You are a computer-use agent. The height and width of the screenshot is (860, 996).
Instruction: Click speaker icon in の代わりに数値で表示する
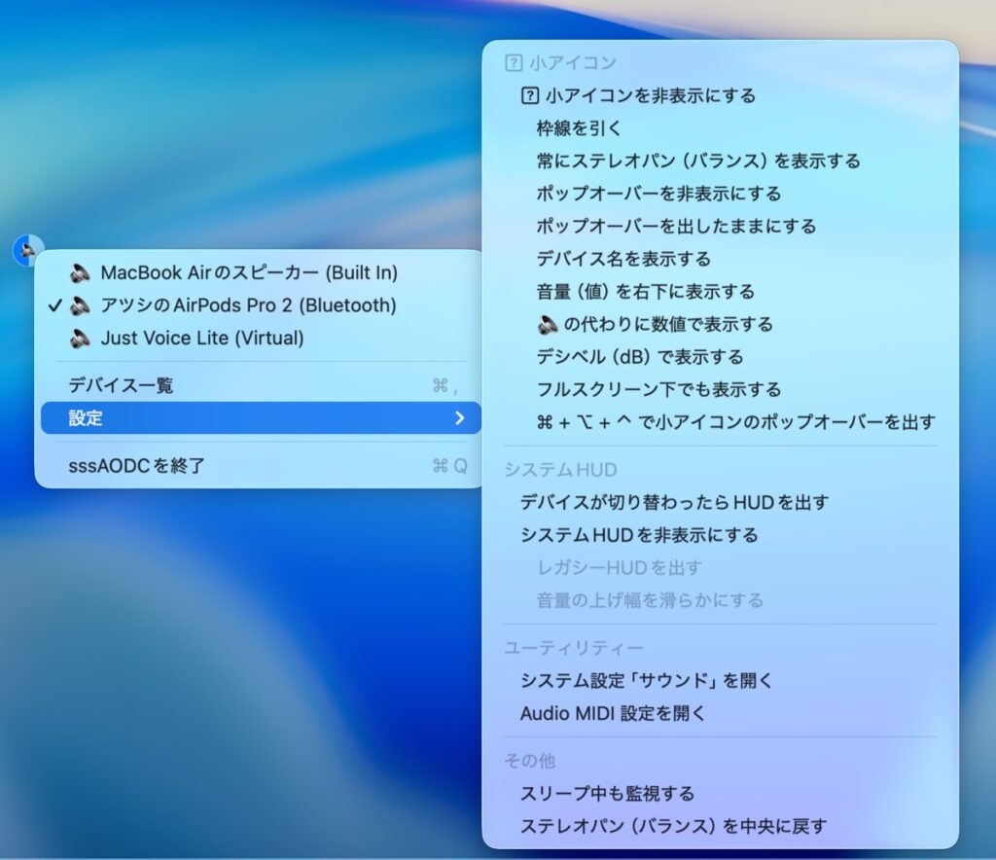(x=547, y=324)
